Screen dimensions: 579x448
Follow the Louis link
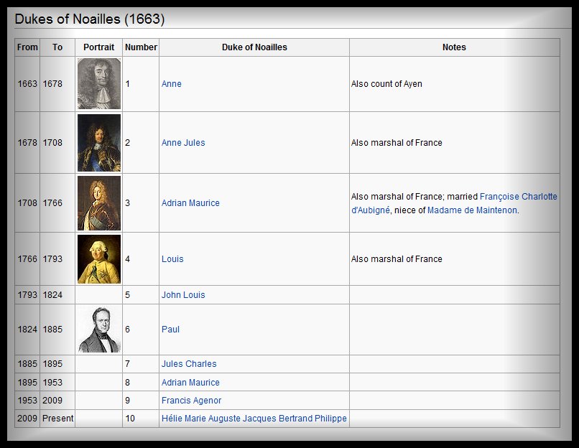pos(172,259)
